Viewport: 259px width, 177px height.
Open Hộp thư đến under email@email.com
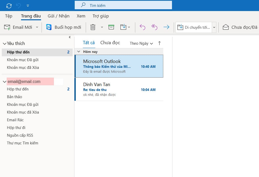[x=18, y=89]
